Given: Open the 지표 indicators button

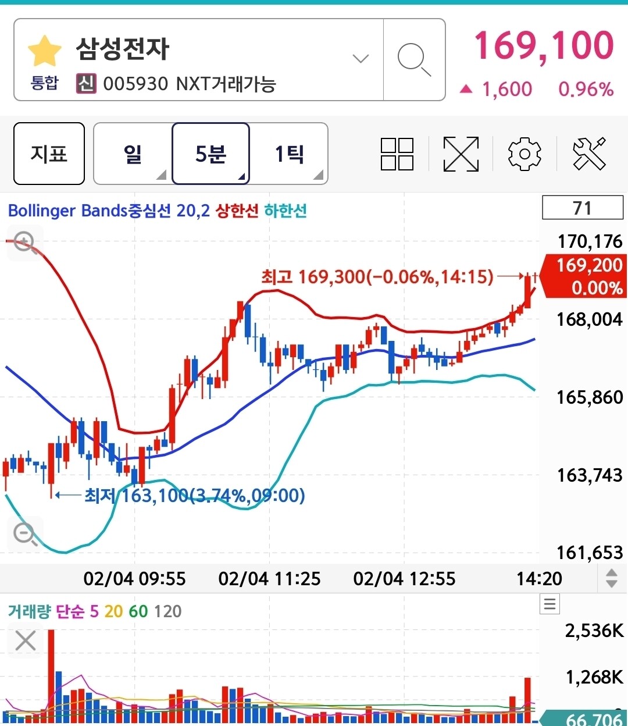Looking at the screenshot, I should coord(49,154).
